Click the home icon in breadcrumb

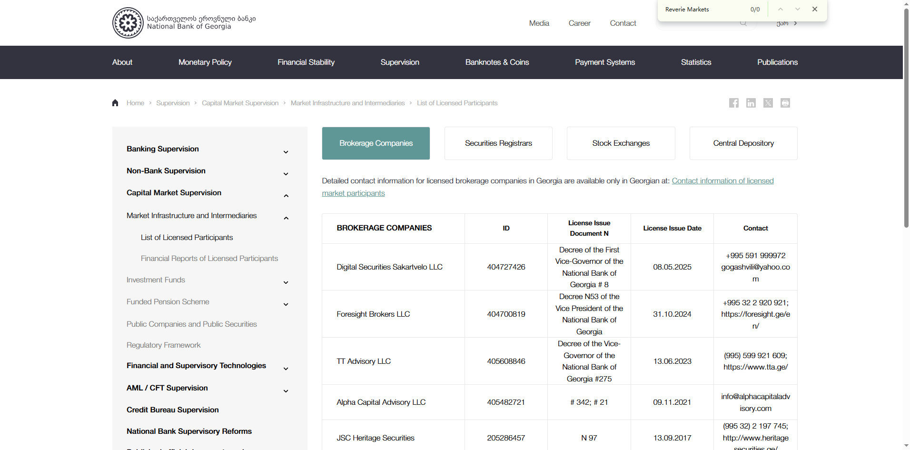(115, 103)
